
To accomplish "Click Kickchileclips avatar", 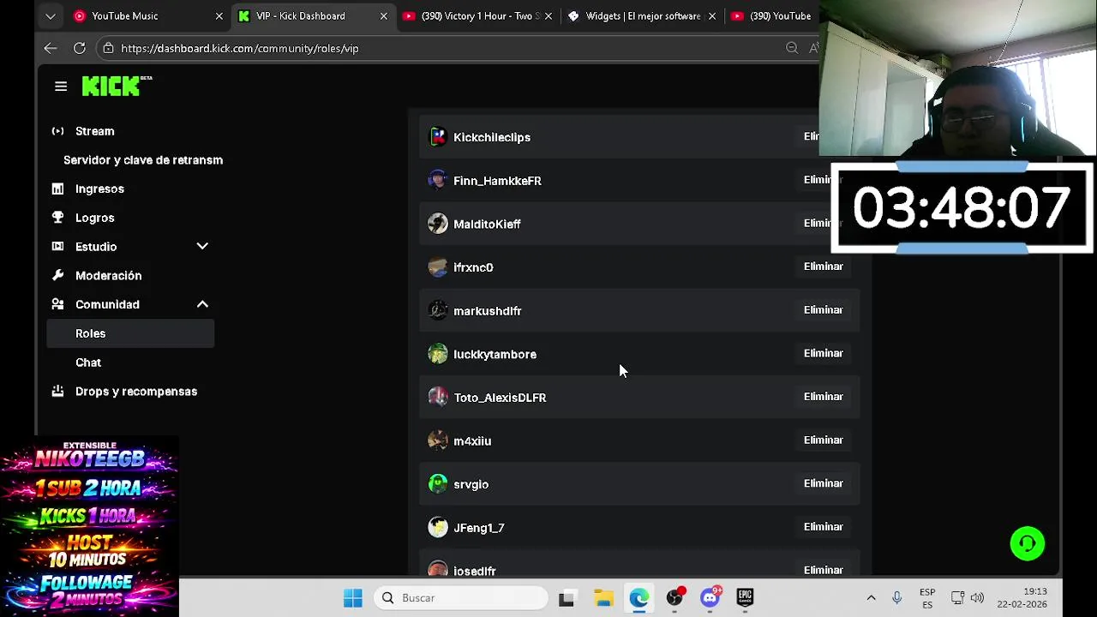I will [x=438, y=136].
